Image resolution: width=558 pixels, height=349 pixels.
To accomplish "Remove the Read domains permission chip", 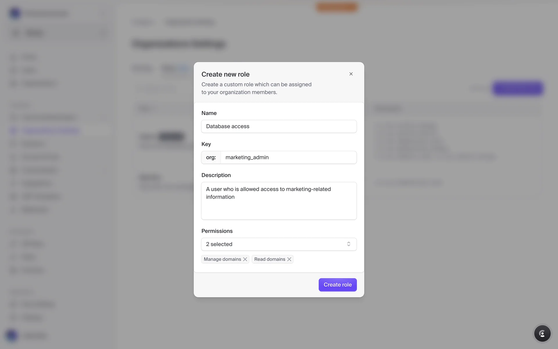I will 289,259.
